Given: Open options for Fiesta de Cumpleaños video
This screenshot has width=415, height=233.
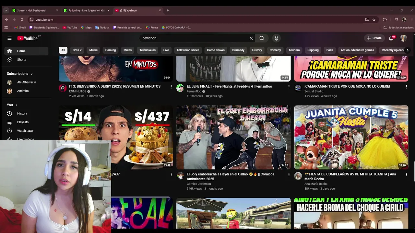Looking at the screenshot, I should (x=406, y=174).
